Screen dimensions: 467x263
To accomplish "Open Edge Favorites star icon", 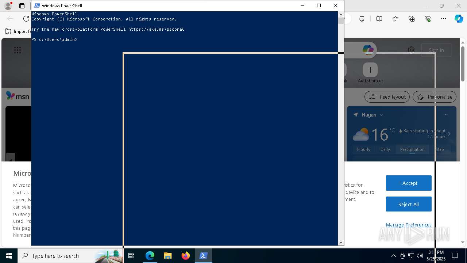I will [x=395, y=19].
